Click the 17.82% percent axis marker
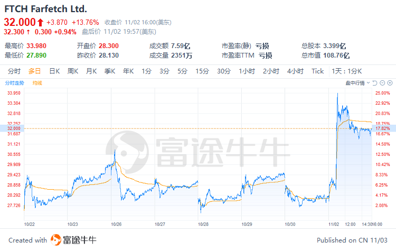This screenshot has width=396, height=251. (384, 128)
